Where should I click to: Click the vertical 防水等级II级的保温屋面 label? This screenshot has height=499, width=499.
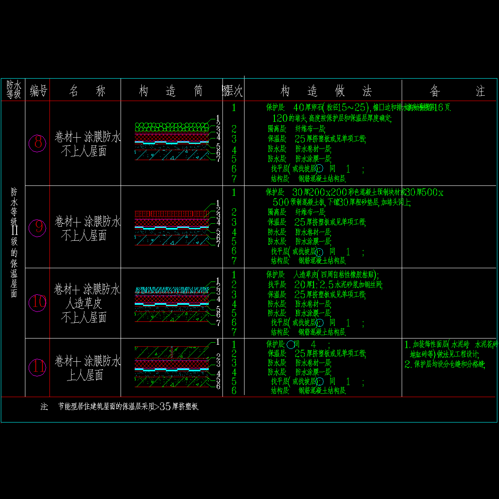(14, 242)
